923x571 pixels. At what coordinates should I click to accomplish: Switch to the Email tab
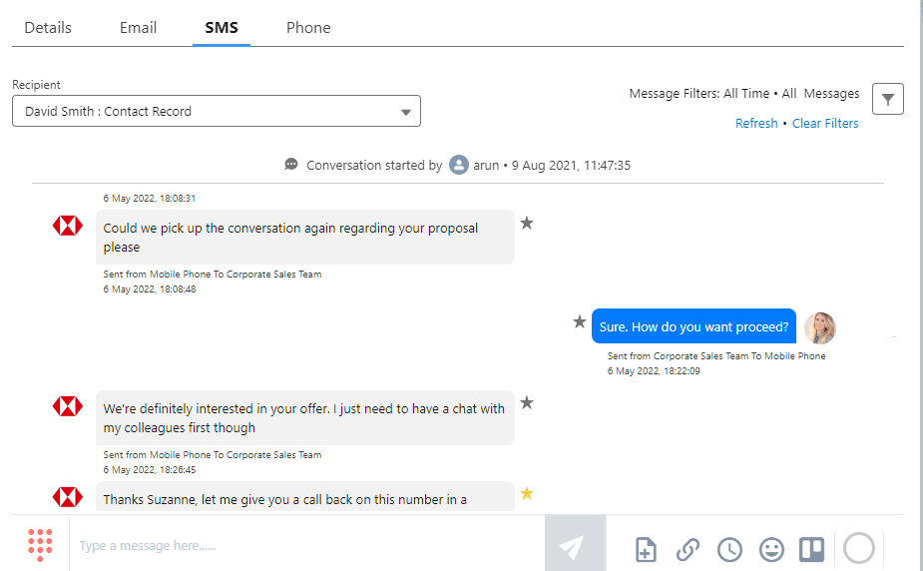click(x=139, y=28)
